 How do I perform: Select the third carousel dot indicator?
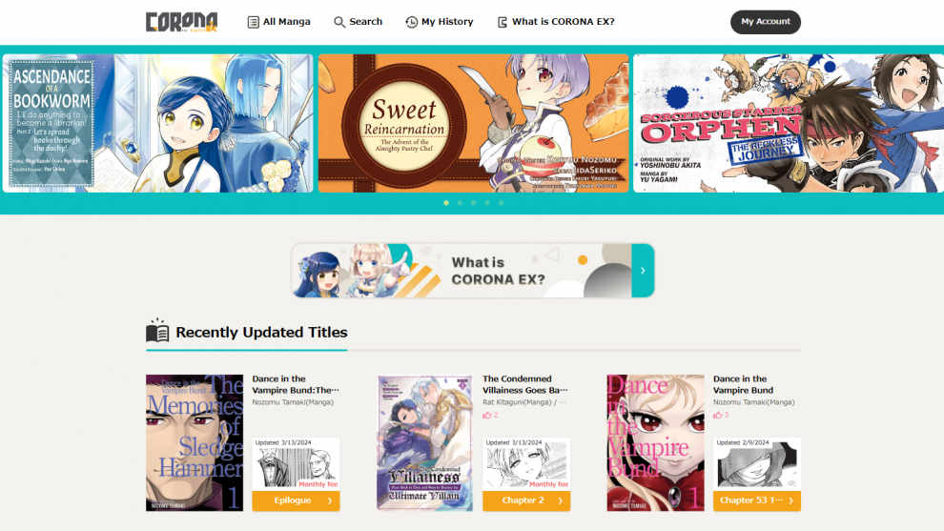pos(473,203)
